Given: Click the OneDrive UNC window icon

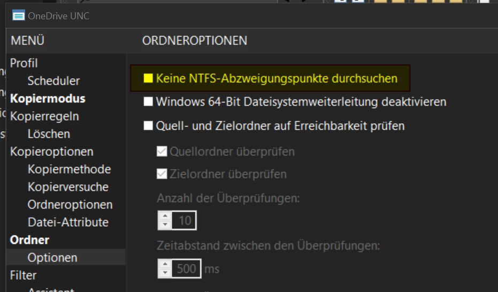Looking at the screenshot, I should 19,16.
